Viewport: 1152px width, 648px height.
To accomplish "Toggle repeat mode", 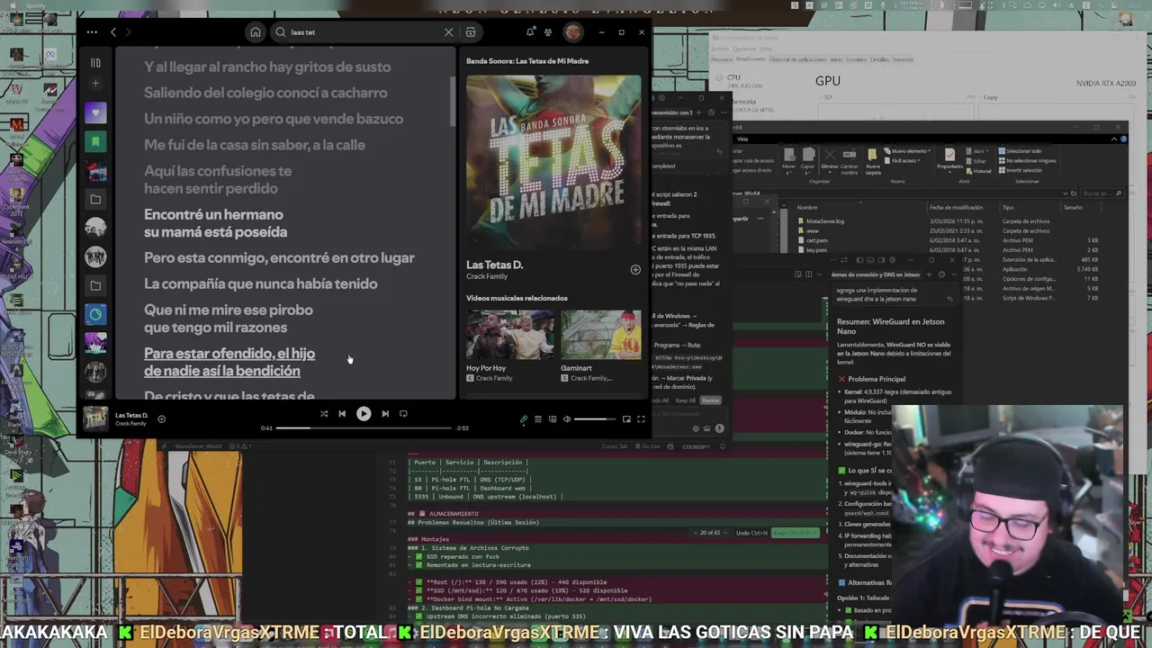I will tap(403, 414).
